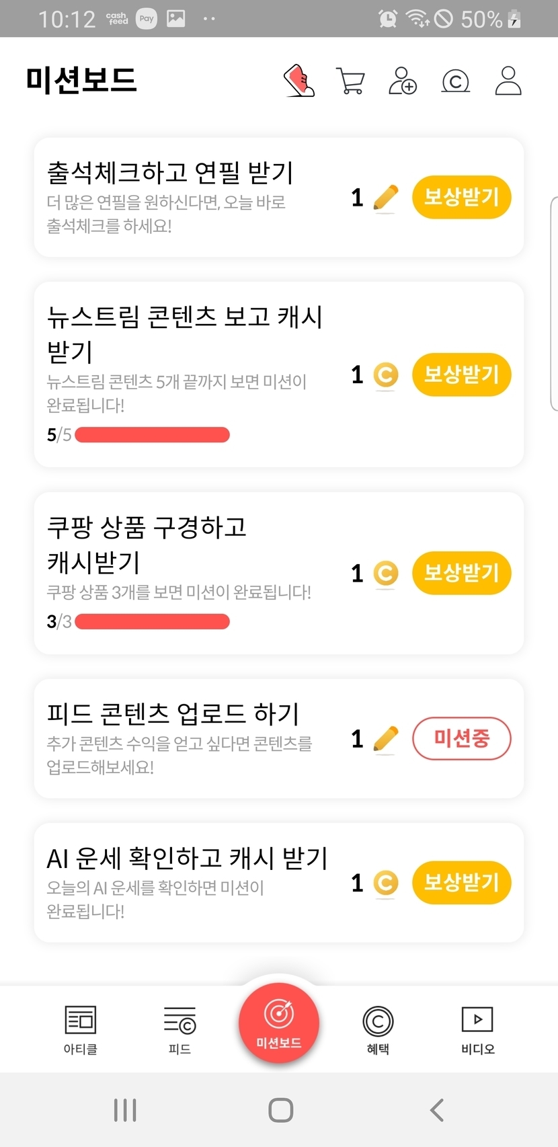The width and height of the screenshot is (558, 1147).
Task: Click the 5/5 progress bar for 뉴스트림
Action: coord(153,435)
